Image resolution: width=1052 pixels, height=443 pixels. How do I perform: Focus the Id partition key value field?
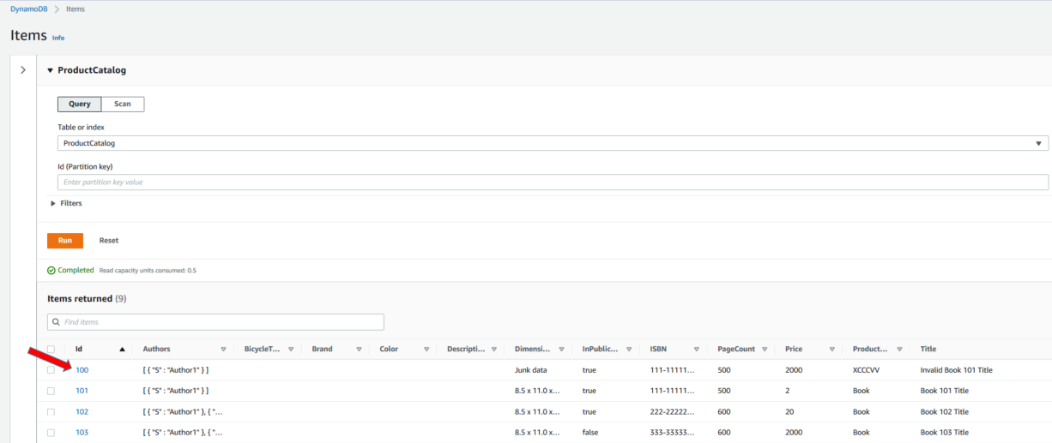point(553,182)
